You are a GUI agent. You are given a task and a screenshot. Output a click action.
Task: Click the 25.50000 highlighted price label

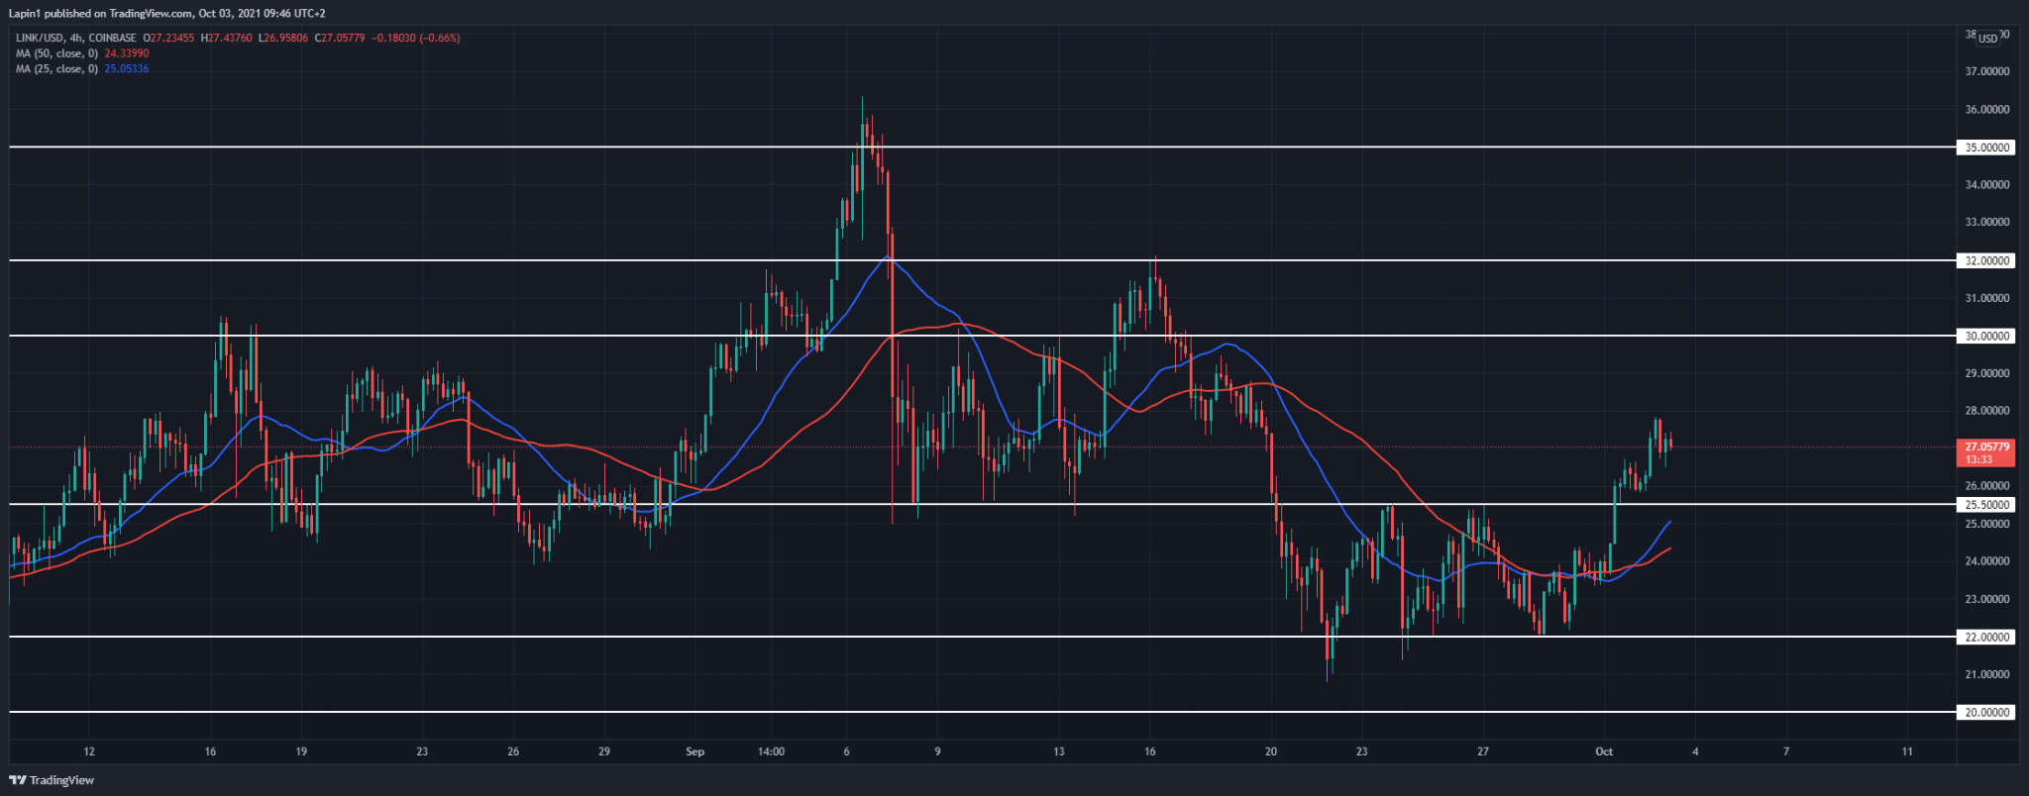coord(1986,505)
